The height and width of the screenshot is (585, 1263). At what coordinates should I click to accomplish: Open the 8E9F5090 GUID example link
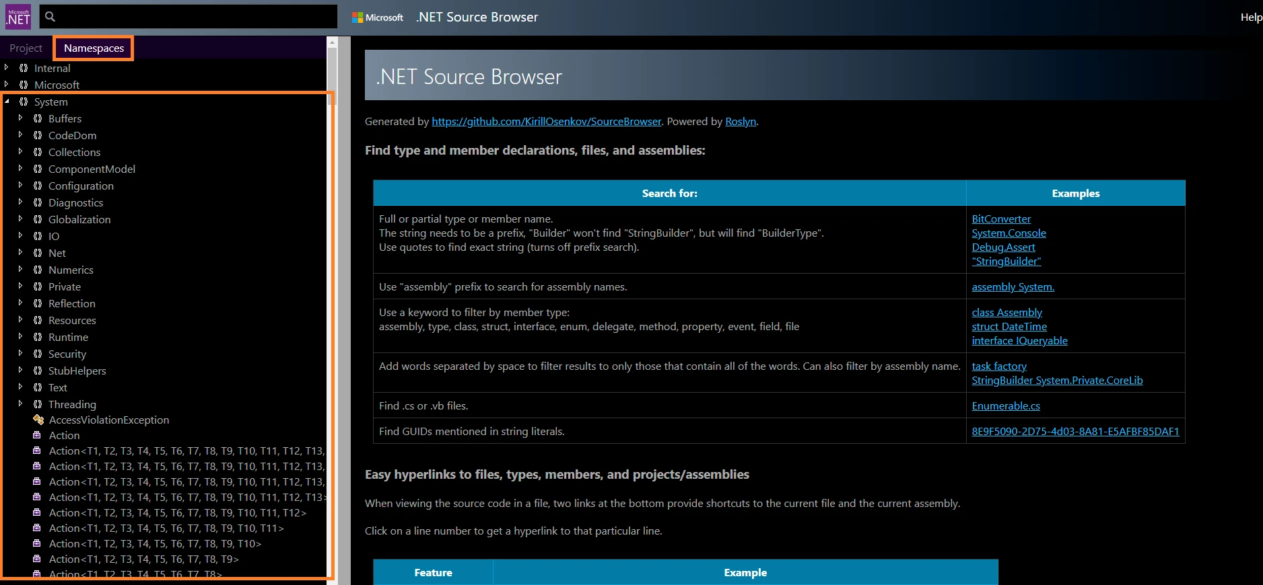click(1075, 432)
